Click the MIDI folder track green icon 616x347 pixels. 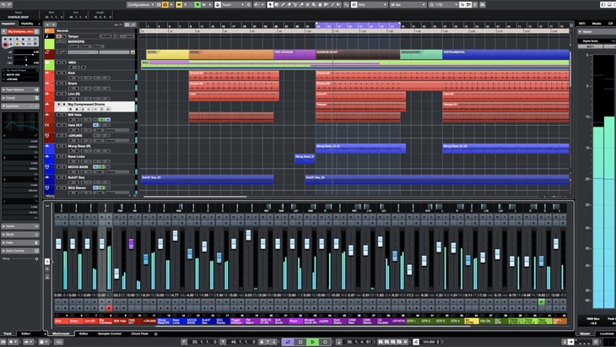tap(50, 64)
